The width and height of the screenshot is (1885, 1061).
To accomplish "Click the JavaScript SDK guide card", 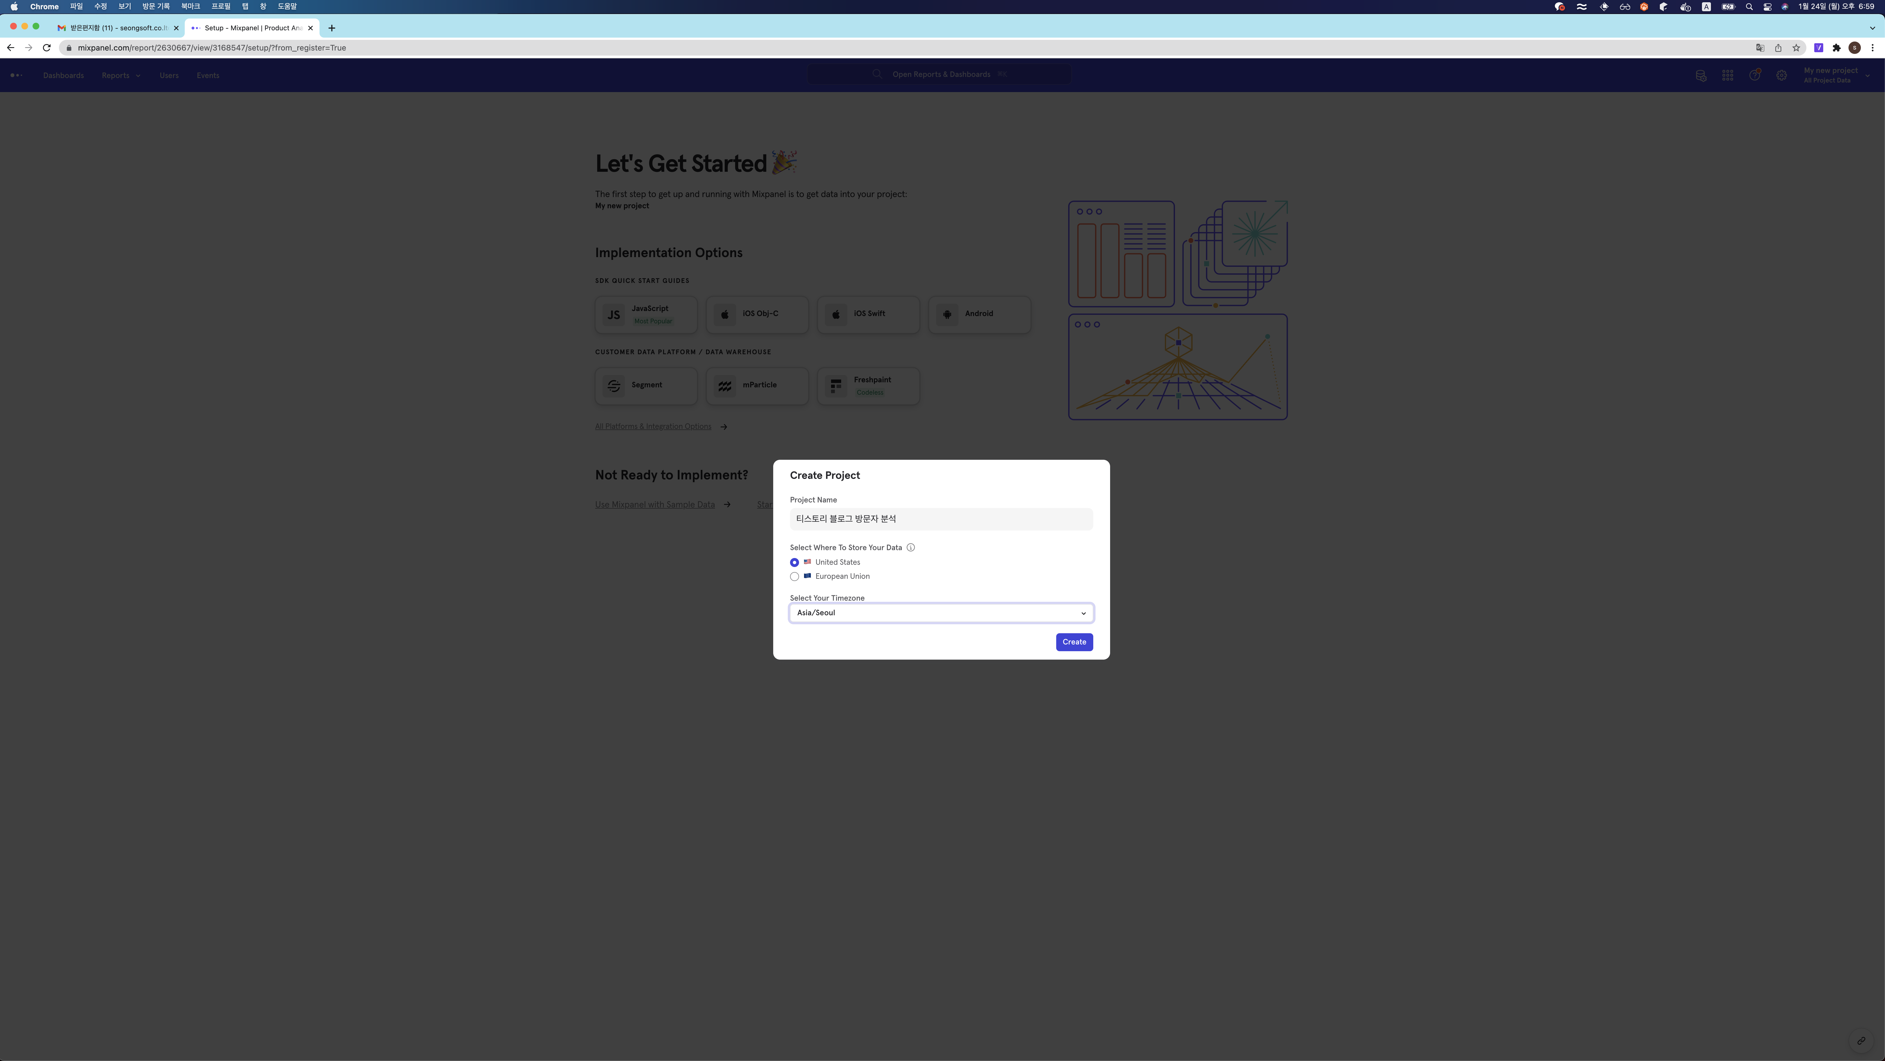I will tap(646, 315).
